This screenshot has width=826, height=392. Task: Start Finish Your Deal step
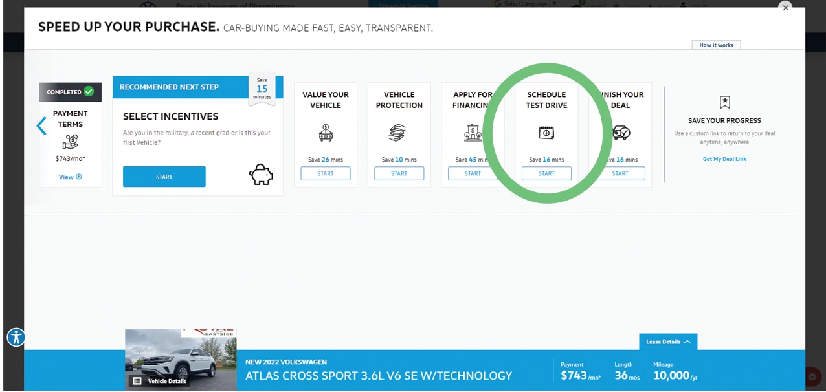(620, 173)
